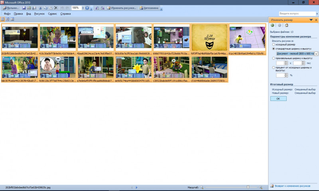Select стандартные ширину и высоту radio
The image size is (319, 191).
pos(274,49)
